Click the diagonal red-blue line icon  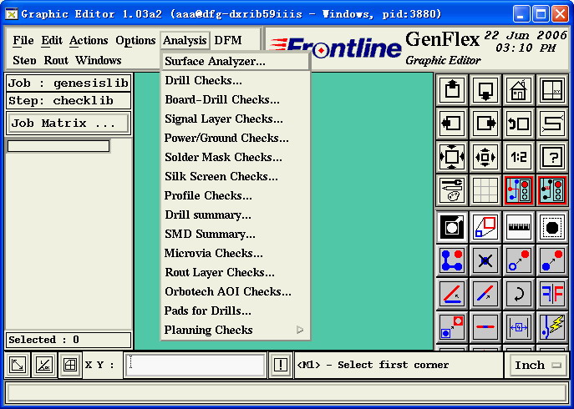pyautogui.click(x=485, y=294)
